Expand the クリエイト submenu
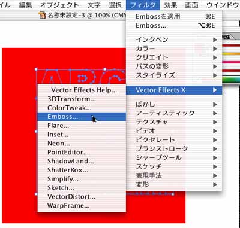Viewport: 240px width, 228px height. point(174,57)
